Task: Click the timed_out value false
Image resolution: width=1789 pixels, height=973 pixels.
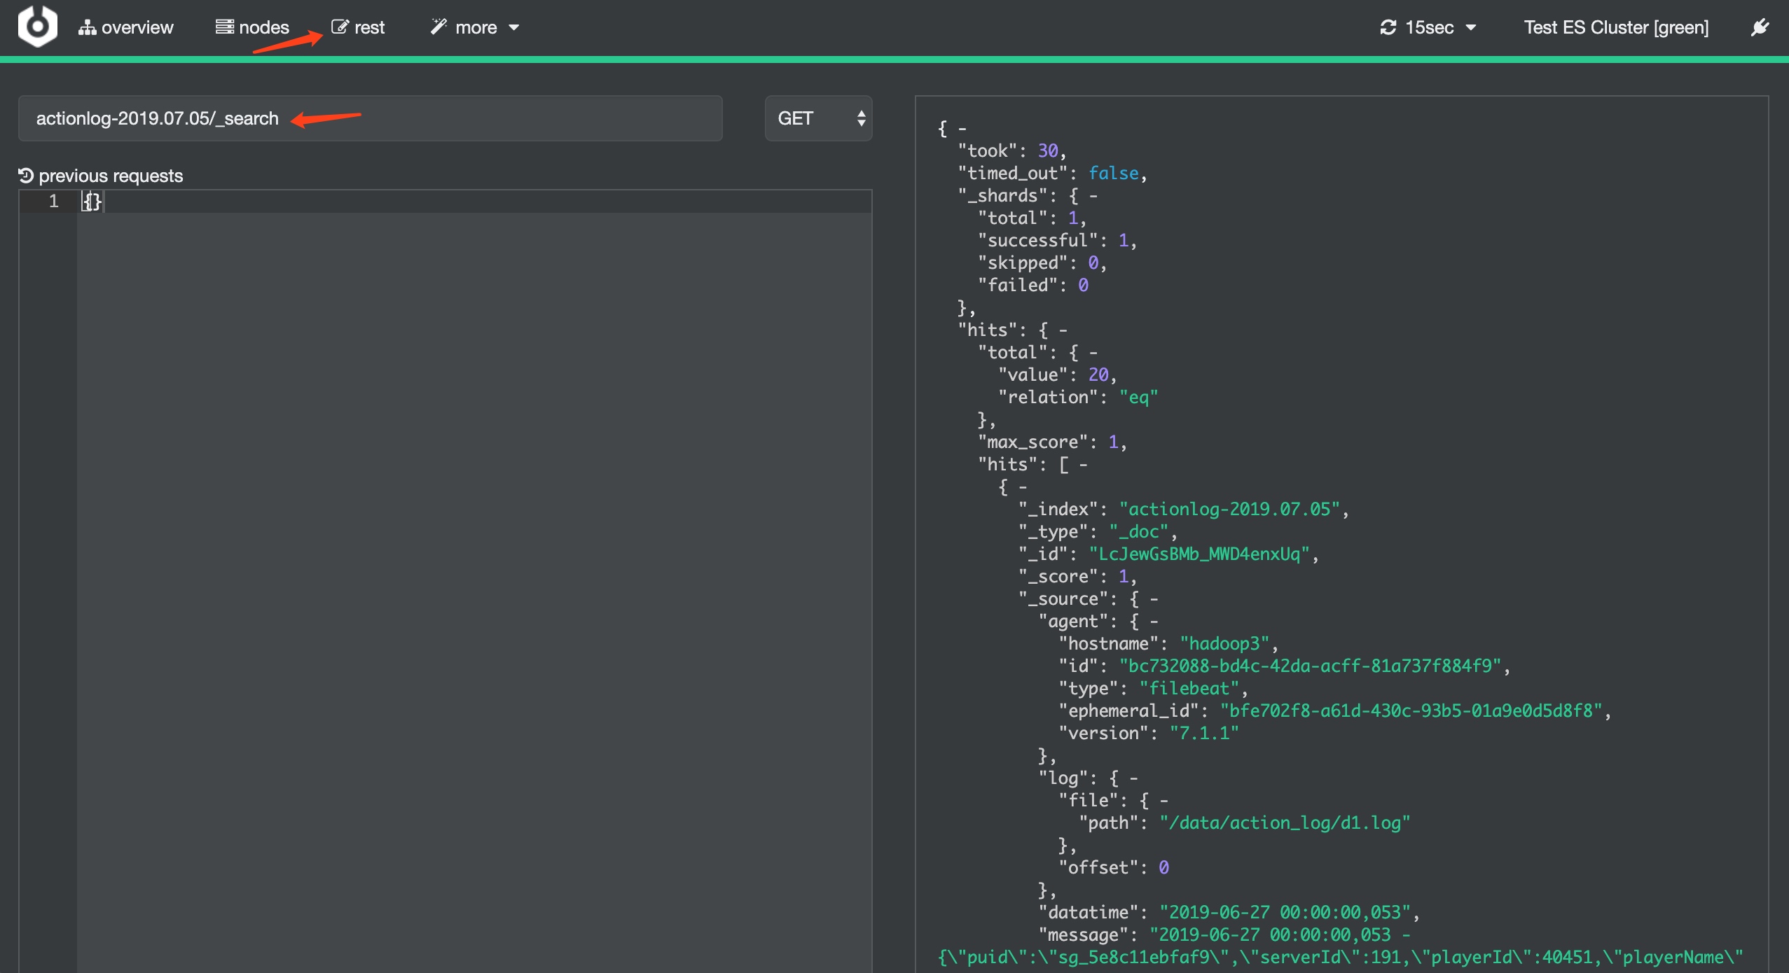Action: [x=1114, y=174]
